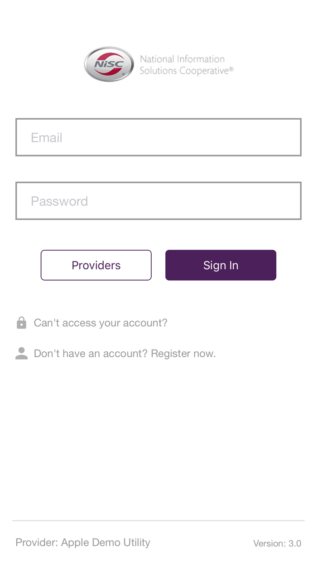The height and width of the screenshot is (564, 317).
Task: Click the purple Sign In button
Action: pos(221,265)
